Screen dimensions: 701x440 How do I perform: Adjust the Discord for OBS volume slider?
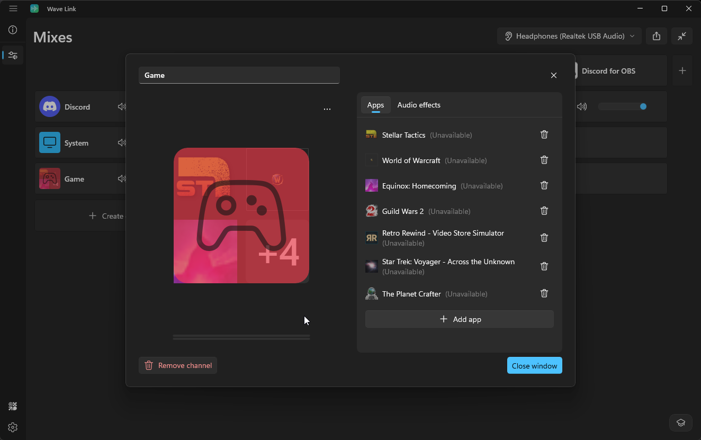pos(623,106)
